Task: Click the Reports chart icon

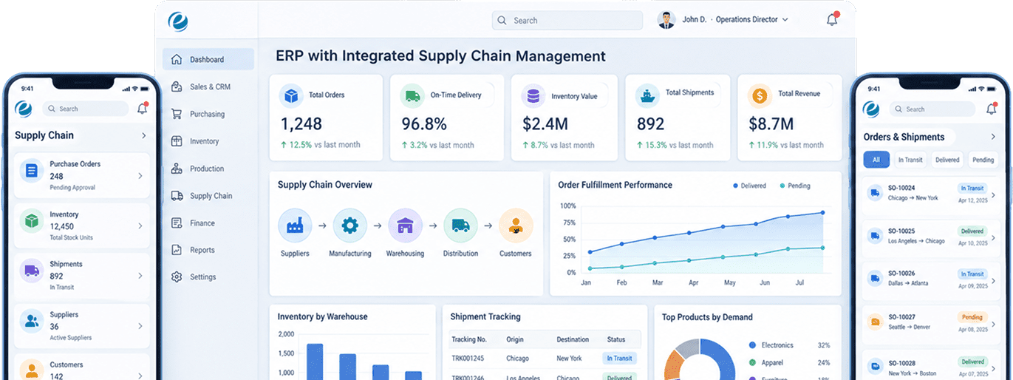Action: coord(177,250)
